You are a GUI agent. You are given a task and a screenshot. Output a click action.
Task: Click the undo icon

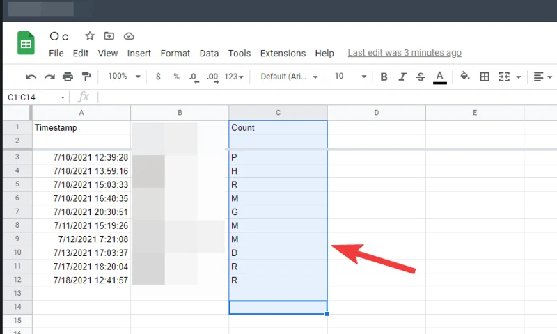click(31, 77)
